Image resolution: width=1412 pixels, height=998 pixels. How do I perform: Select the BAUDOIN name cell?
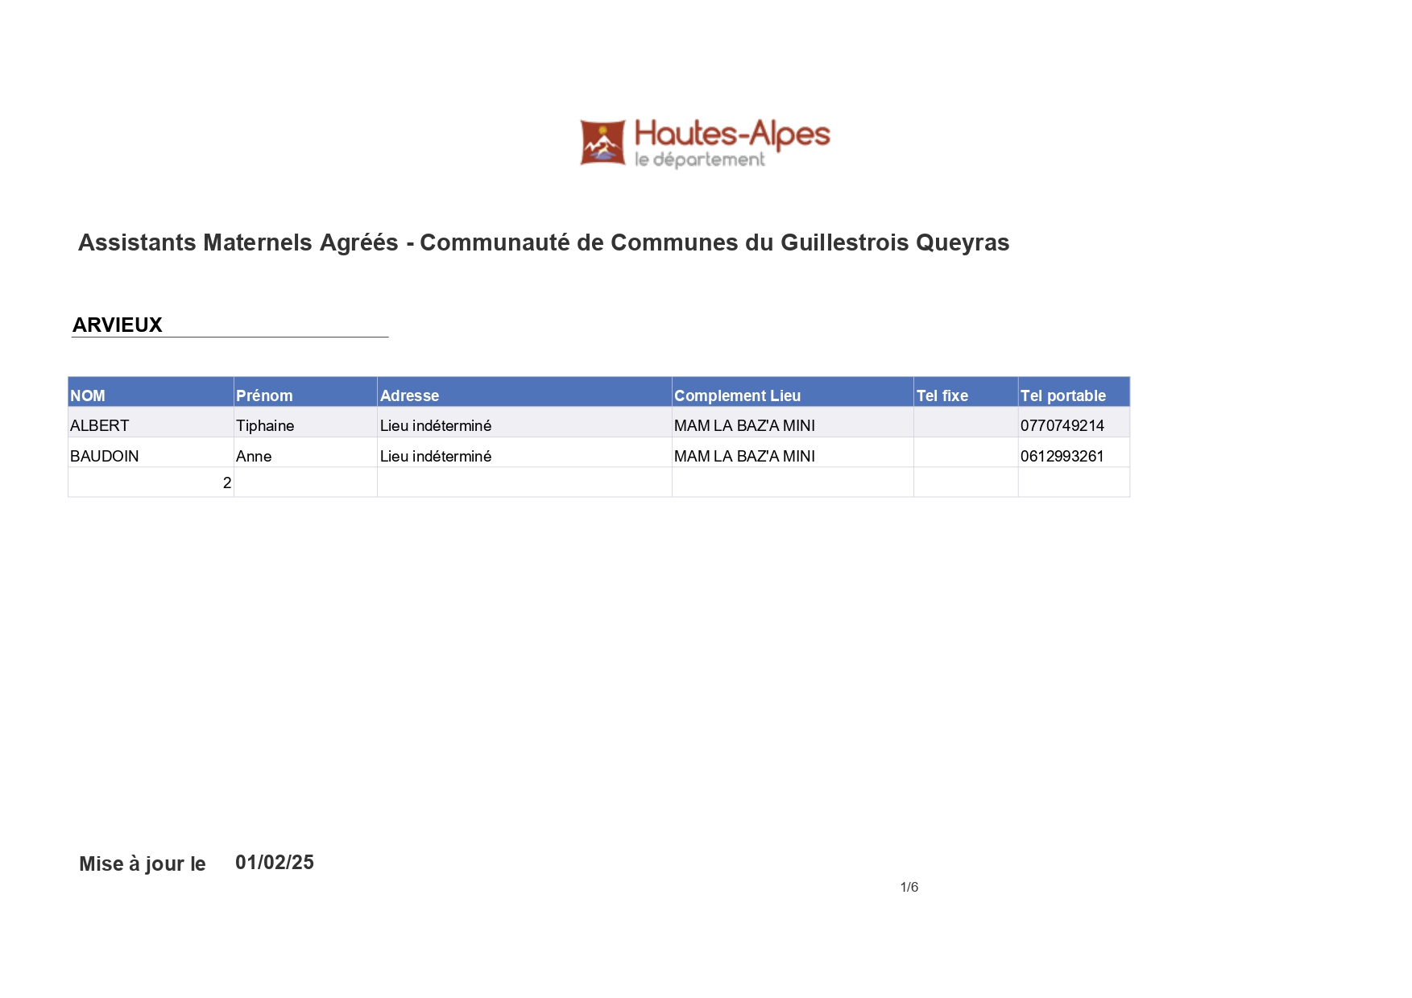click(x=151, y=453)
